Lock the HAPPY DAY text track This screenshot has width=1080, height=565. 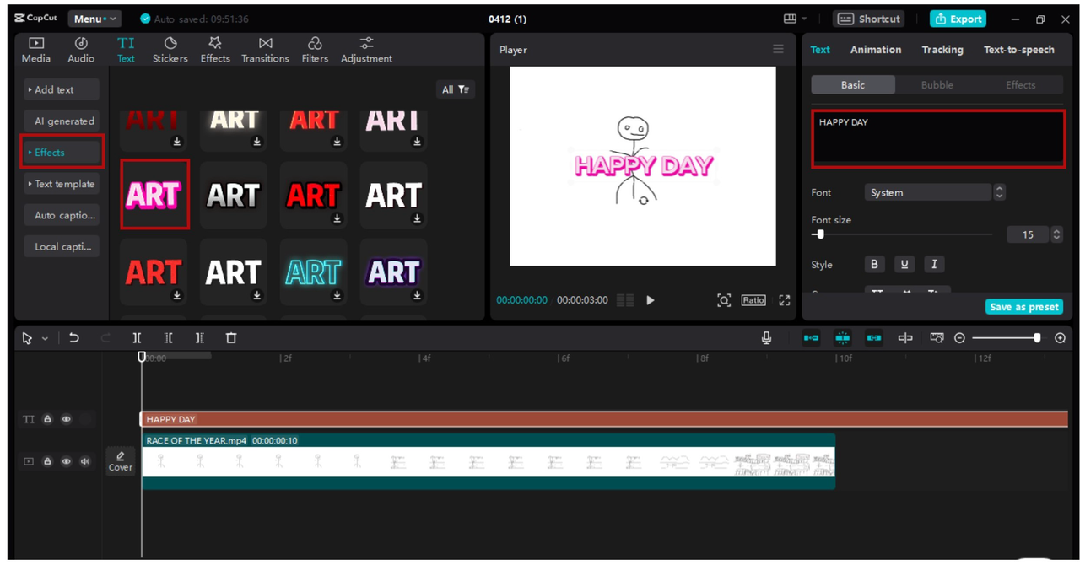click(47, 419)
